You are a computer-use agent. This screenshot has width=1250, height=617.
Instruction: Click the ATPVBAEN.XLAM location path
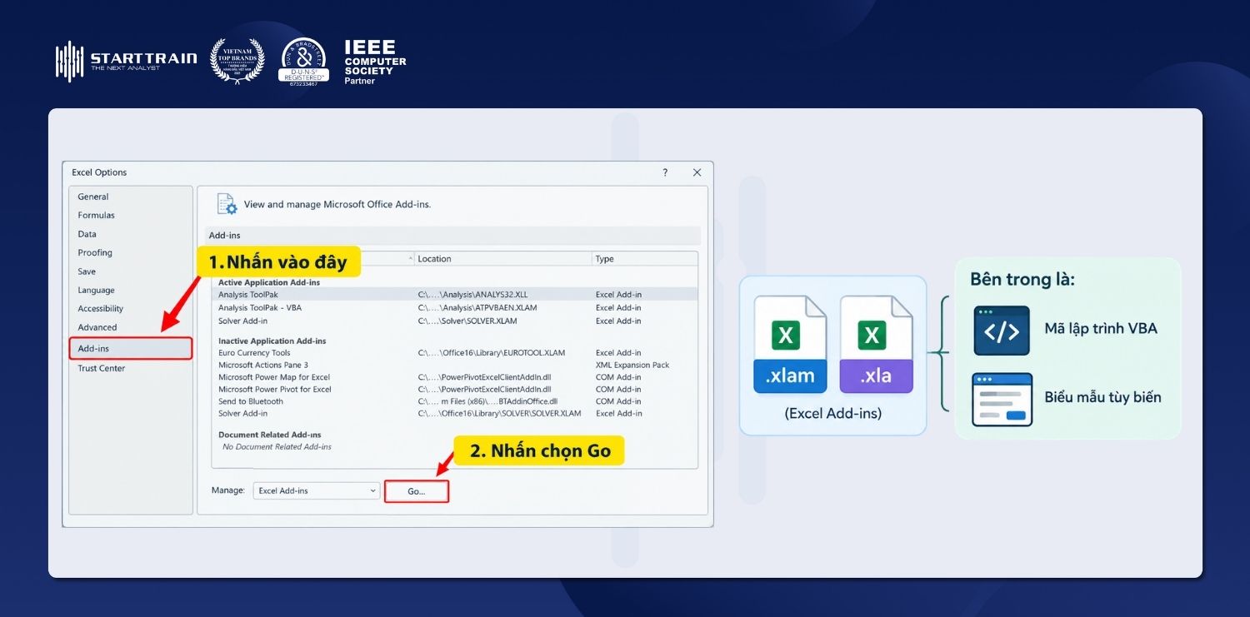point(477,307)
